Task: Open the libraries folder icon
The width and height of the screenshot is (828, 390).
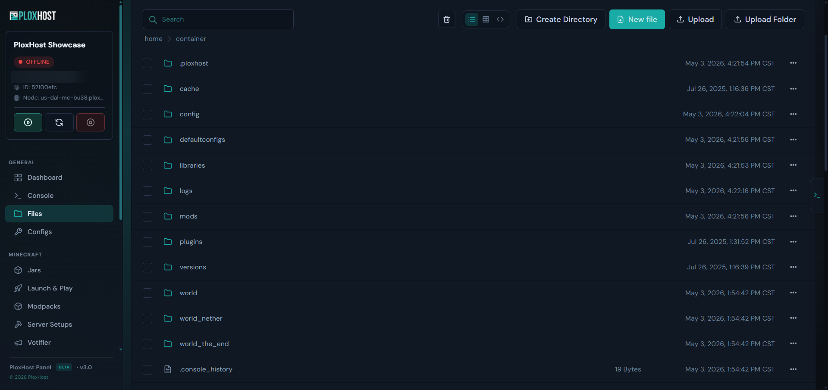Action: click(x=168, y=165)
